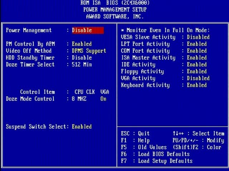Screen dimensions: 229x171
Task: Change the Doze Timer Select 512 Min value
Action: click(x=82, y=64)
